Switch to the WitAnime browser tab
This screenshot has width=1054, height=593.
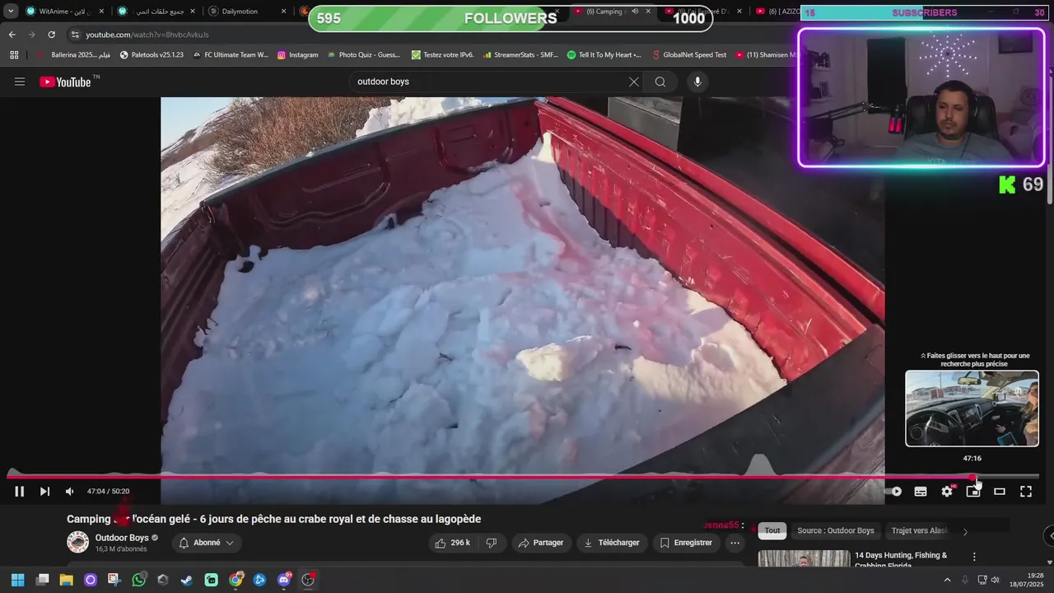[64, 12]
